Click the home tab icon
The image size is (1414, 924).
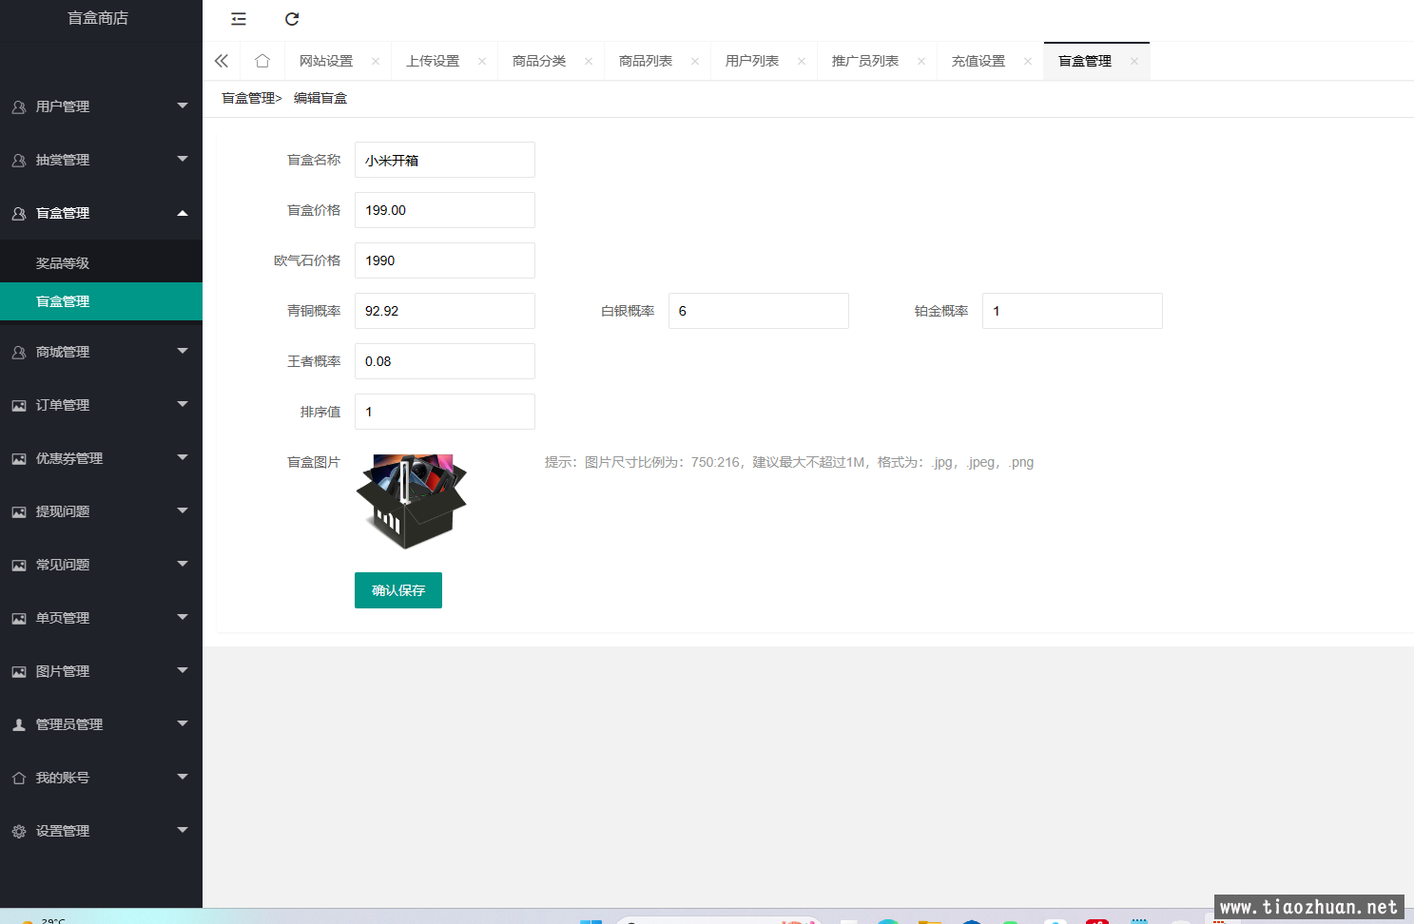(x=262, y=61)
